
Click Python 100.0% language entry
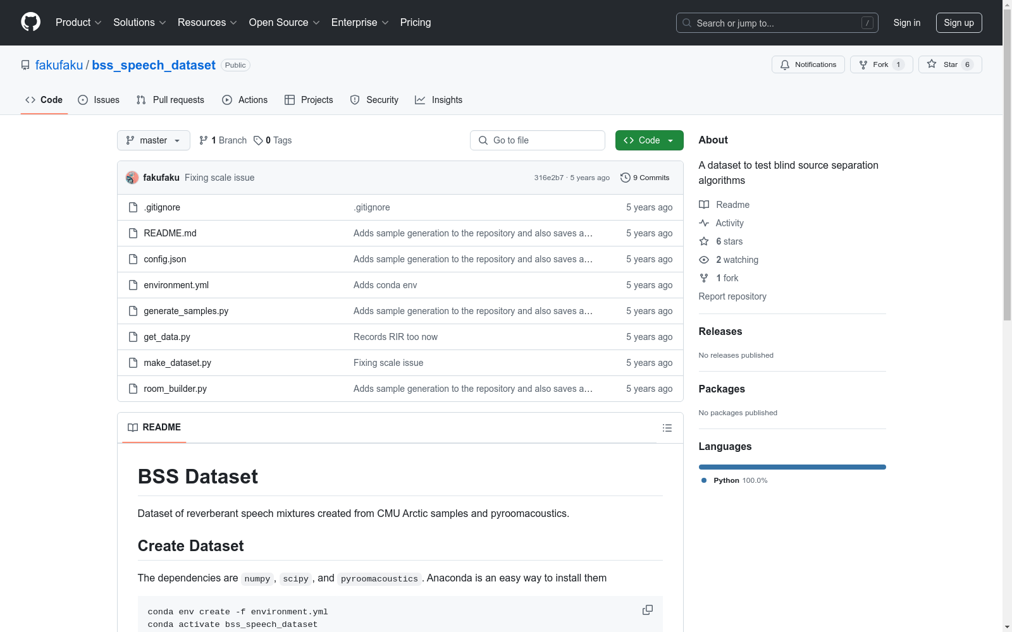click(734, 480)
